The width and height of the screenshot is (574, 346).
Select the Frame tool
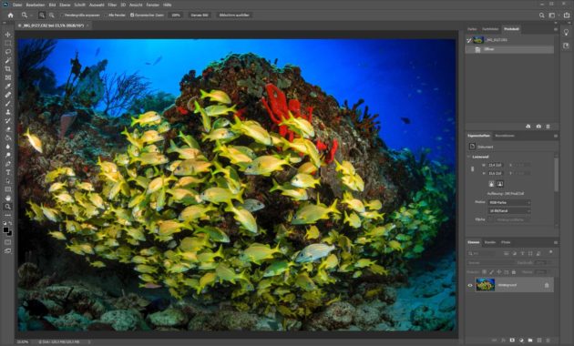7,77
